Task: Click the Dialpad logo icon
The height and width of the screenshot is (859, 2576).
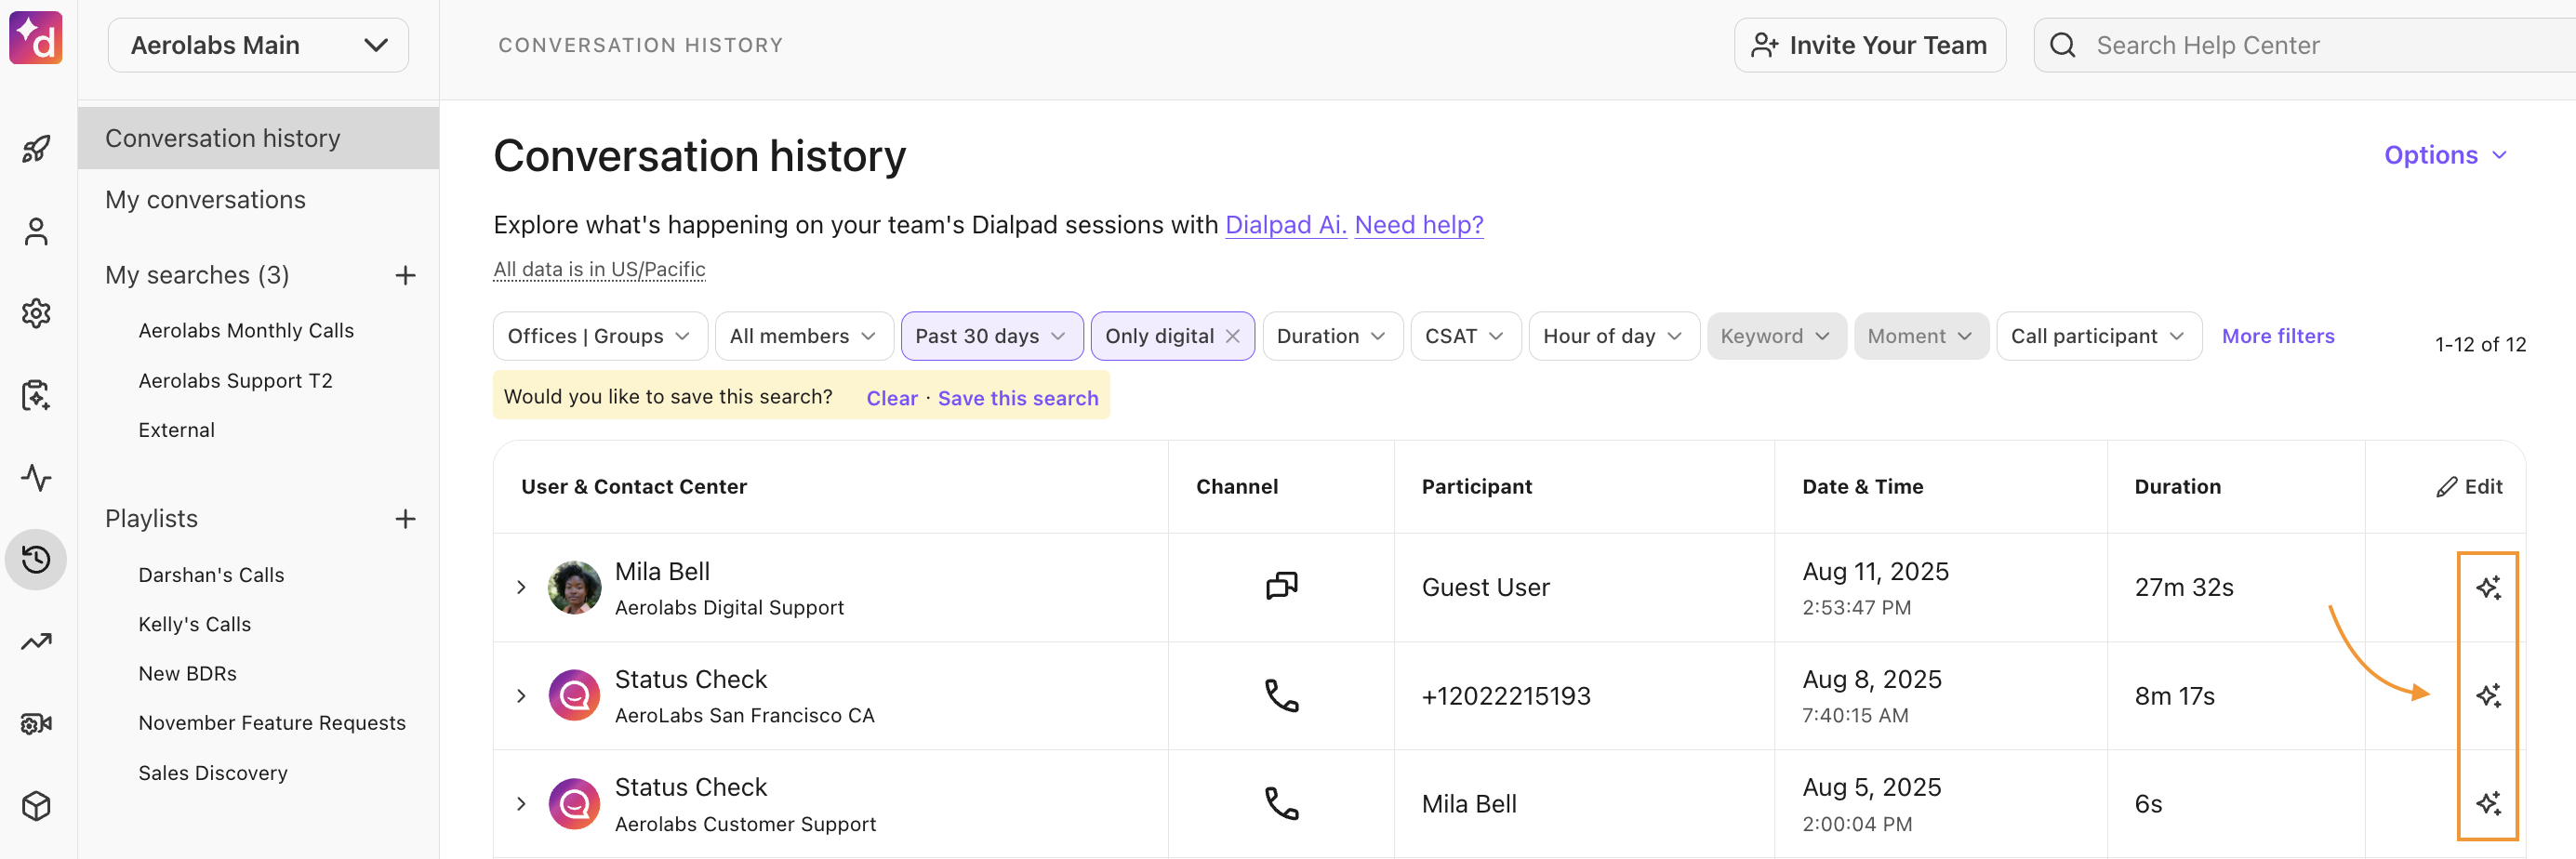Action: (x=36, y=38)
